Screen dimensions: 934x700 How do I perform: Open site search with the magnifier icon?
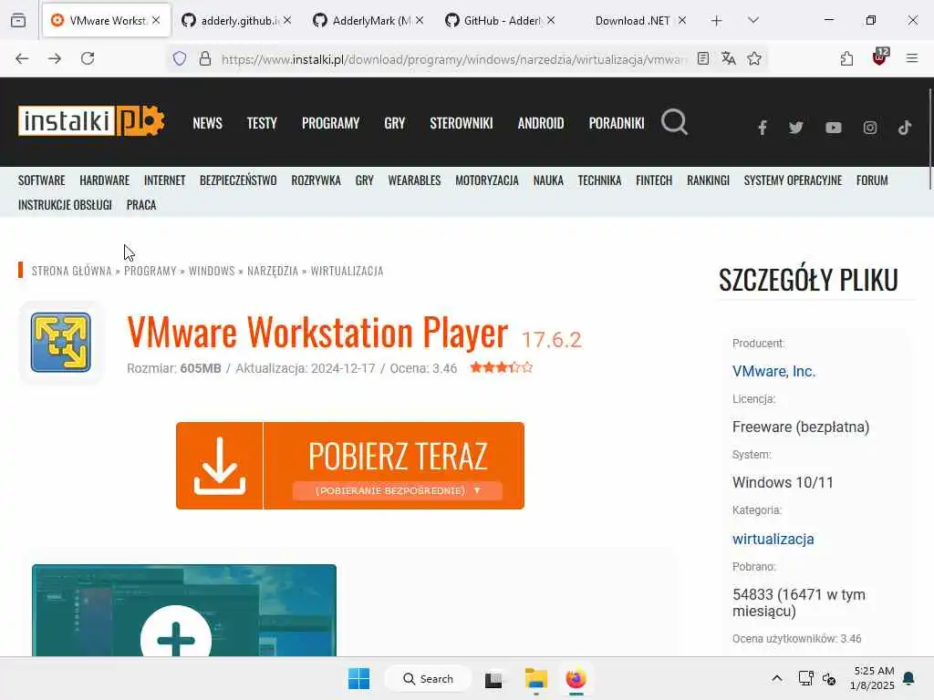[674, 122]
